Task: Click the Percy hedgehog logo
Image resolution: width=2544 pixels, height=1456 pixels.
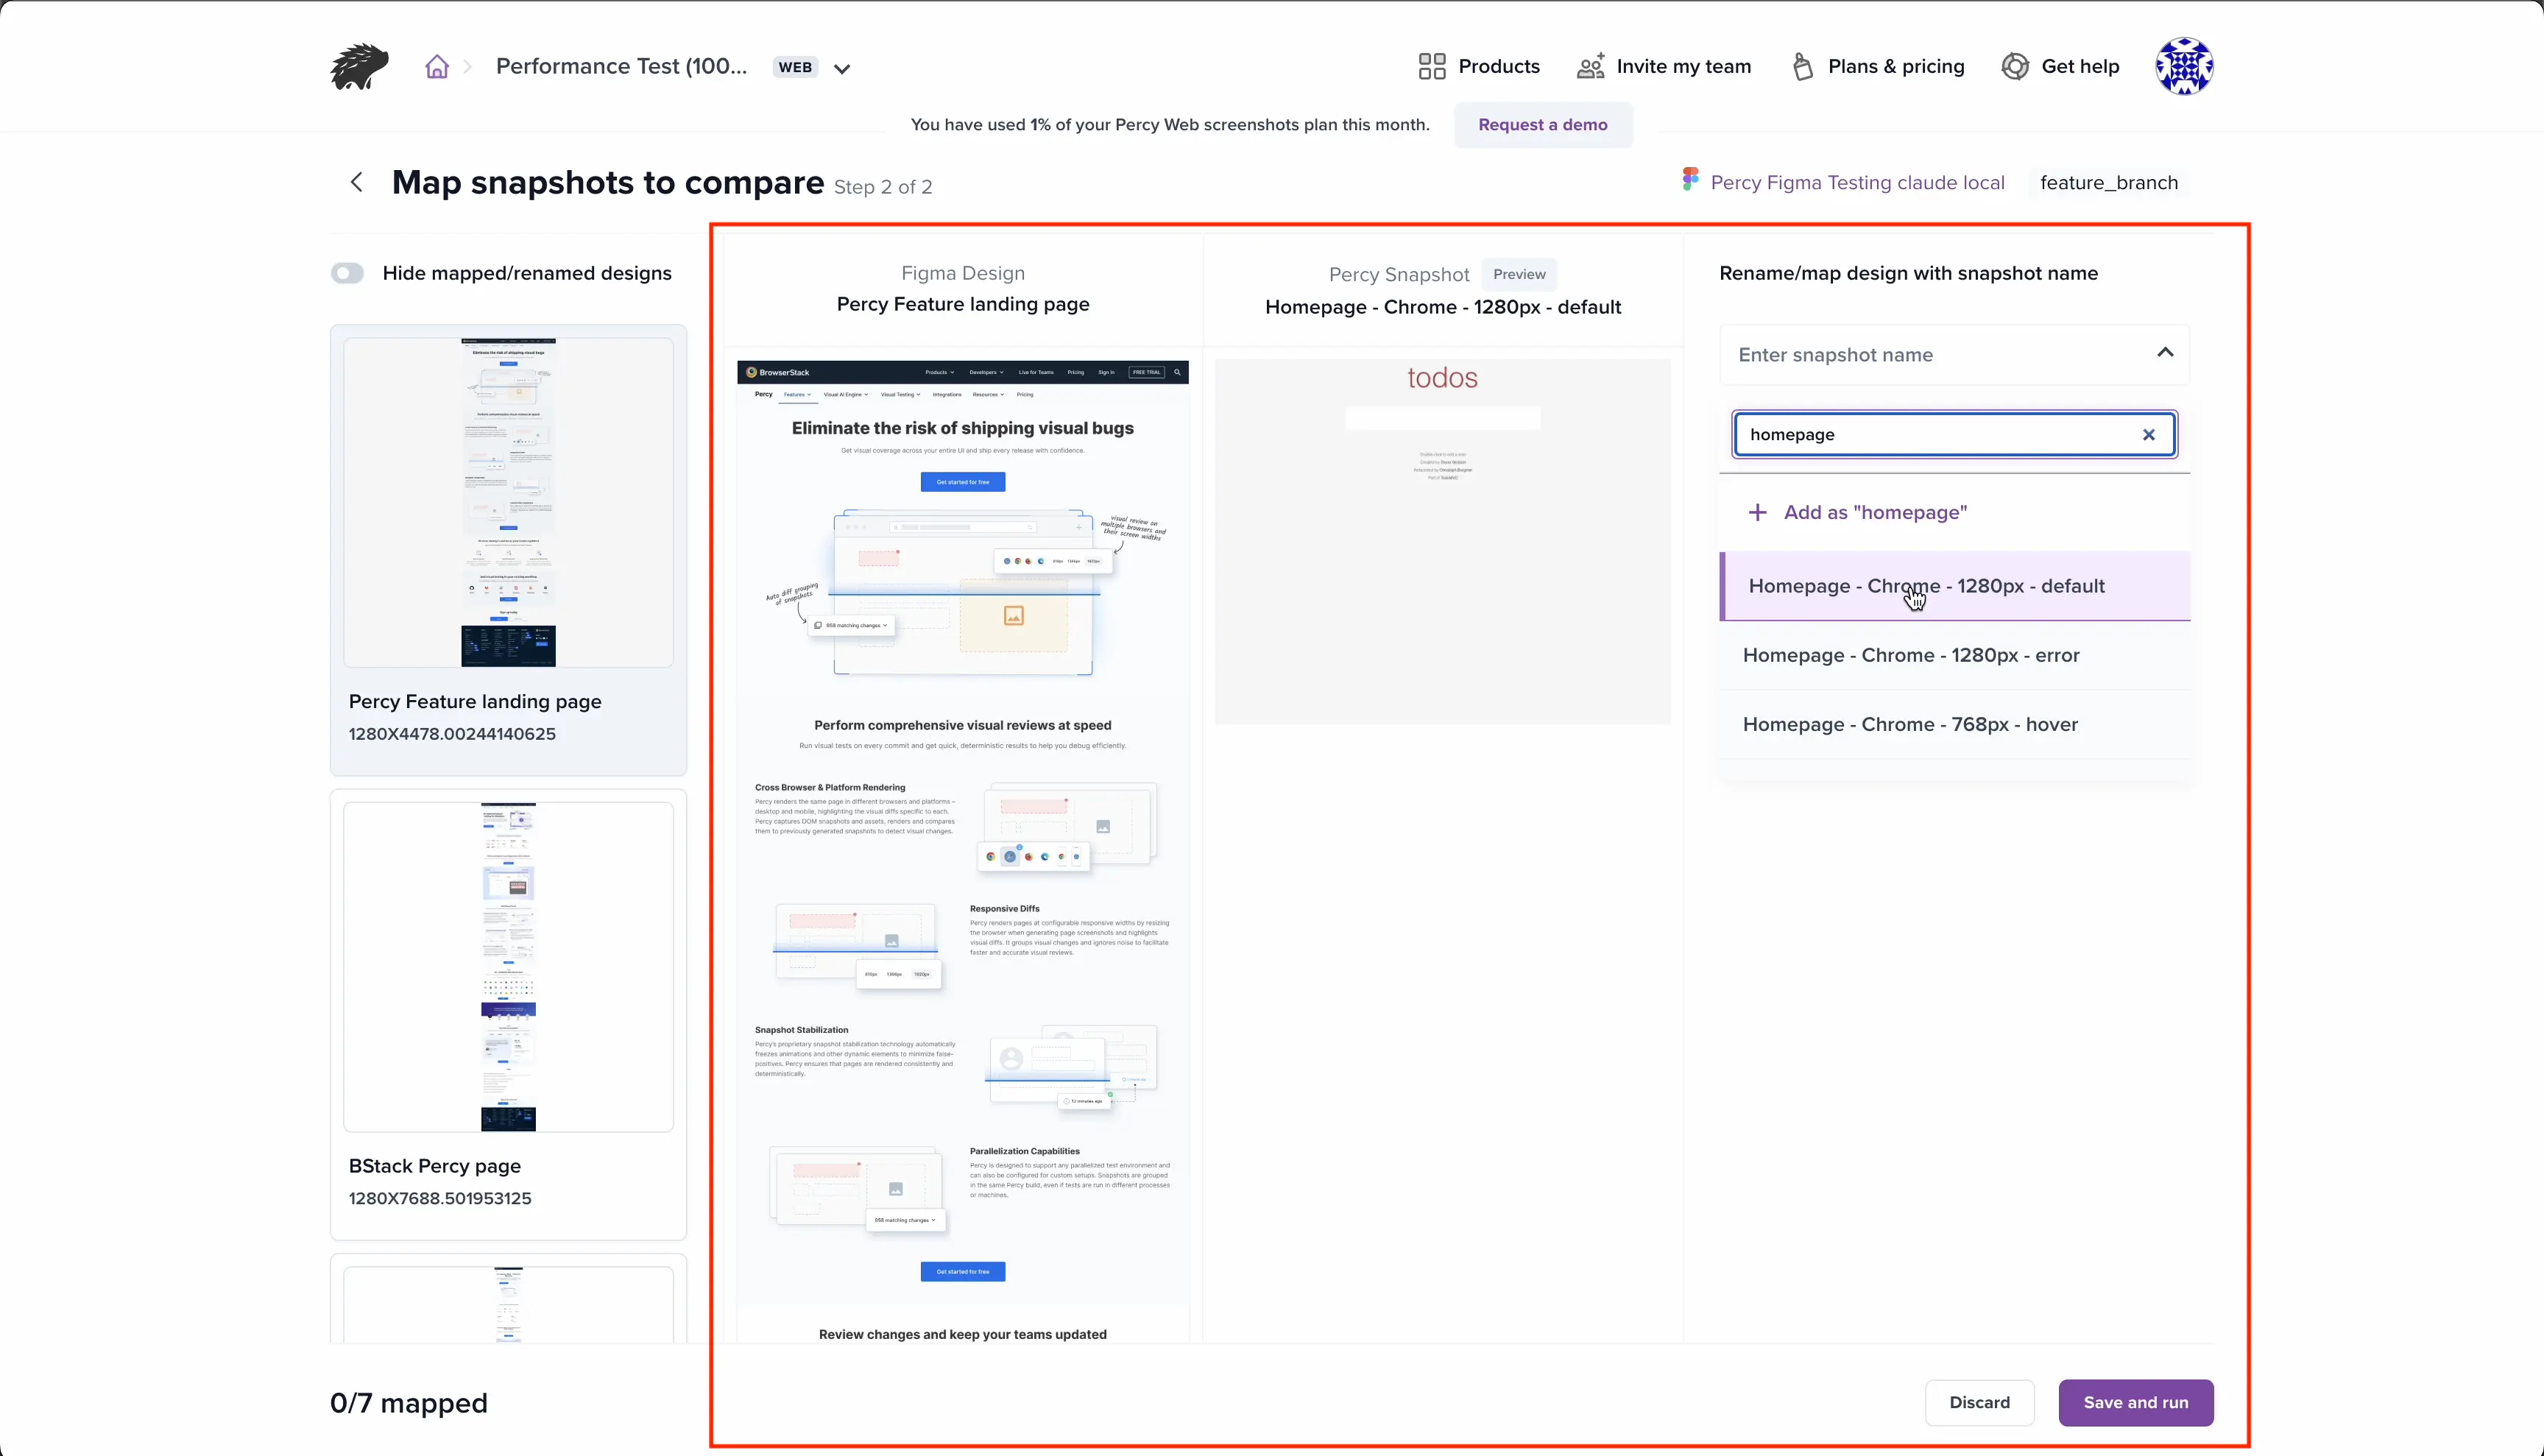Action: pyautogui.click(x=359, y=66)
